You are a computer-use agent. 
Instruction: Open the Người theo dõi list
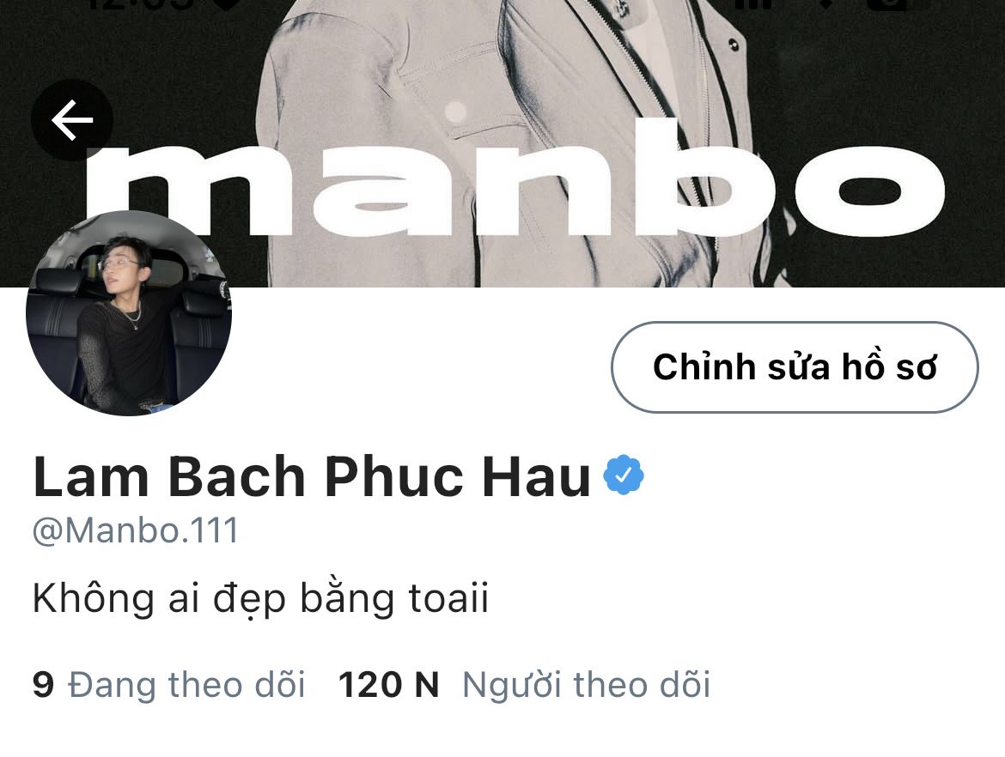click(587, 685)
